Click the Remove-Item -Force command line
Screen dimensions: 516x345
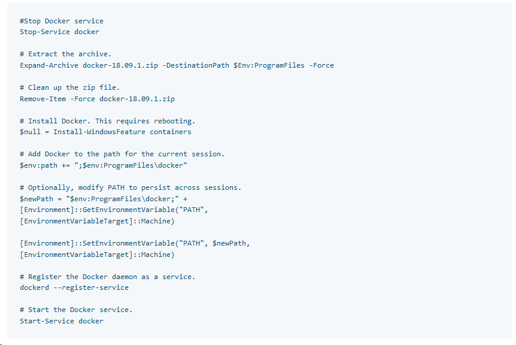98,99
